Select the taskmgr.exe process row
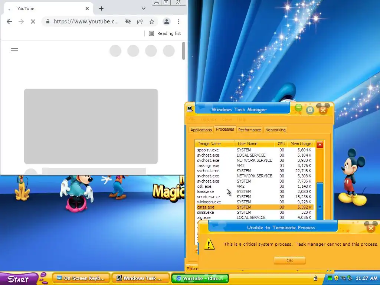Viewport: 380px width, 285px height. (x=255, y=166)
